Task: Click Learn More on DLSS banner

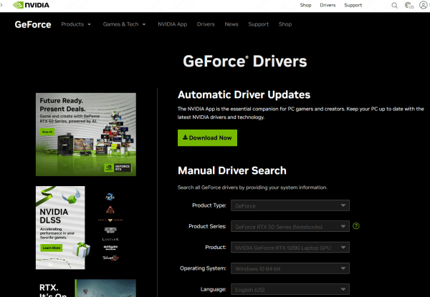Action: pos(52,248)
